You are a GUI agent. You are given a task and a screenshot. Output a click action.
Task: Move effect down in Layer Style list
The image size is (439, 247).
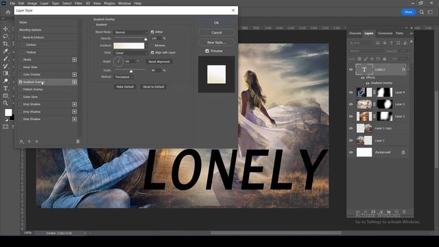point(36,141)
